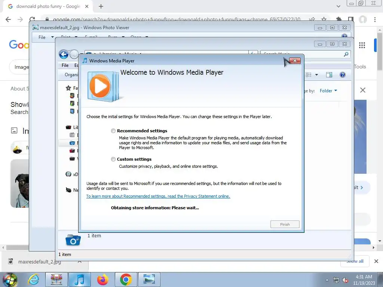Screen dimensions: 383x287
Task: Close the Windows Media Player dialog
Action: [295, 61]
